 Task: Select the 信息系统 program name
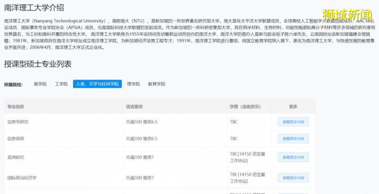(x=16, y=138)
